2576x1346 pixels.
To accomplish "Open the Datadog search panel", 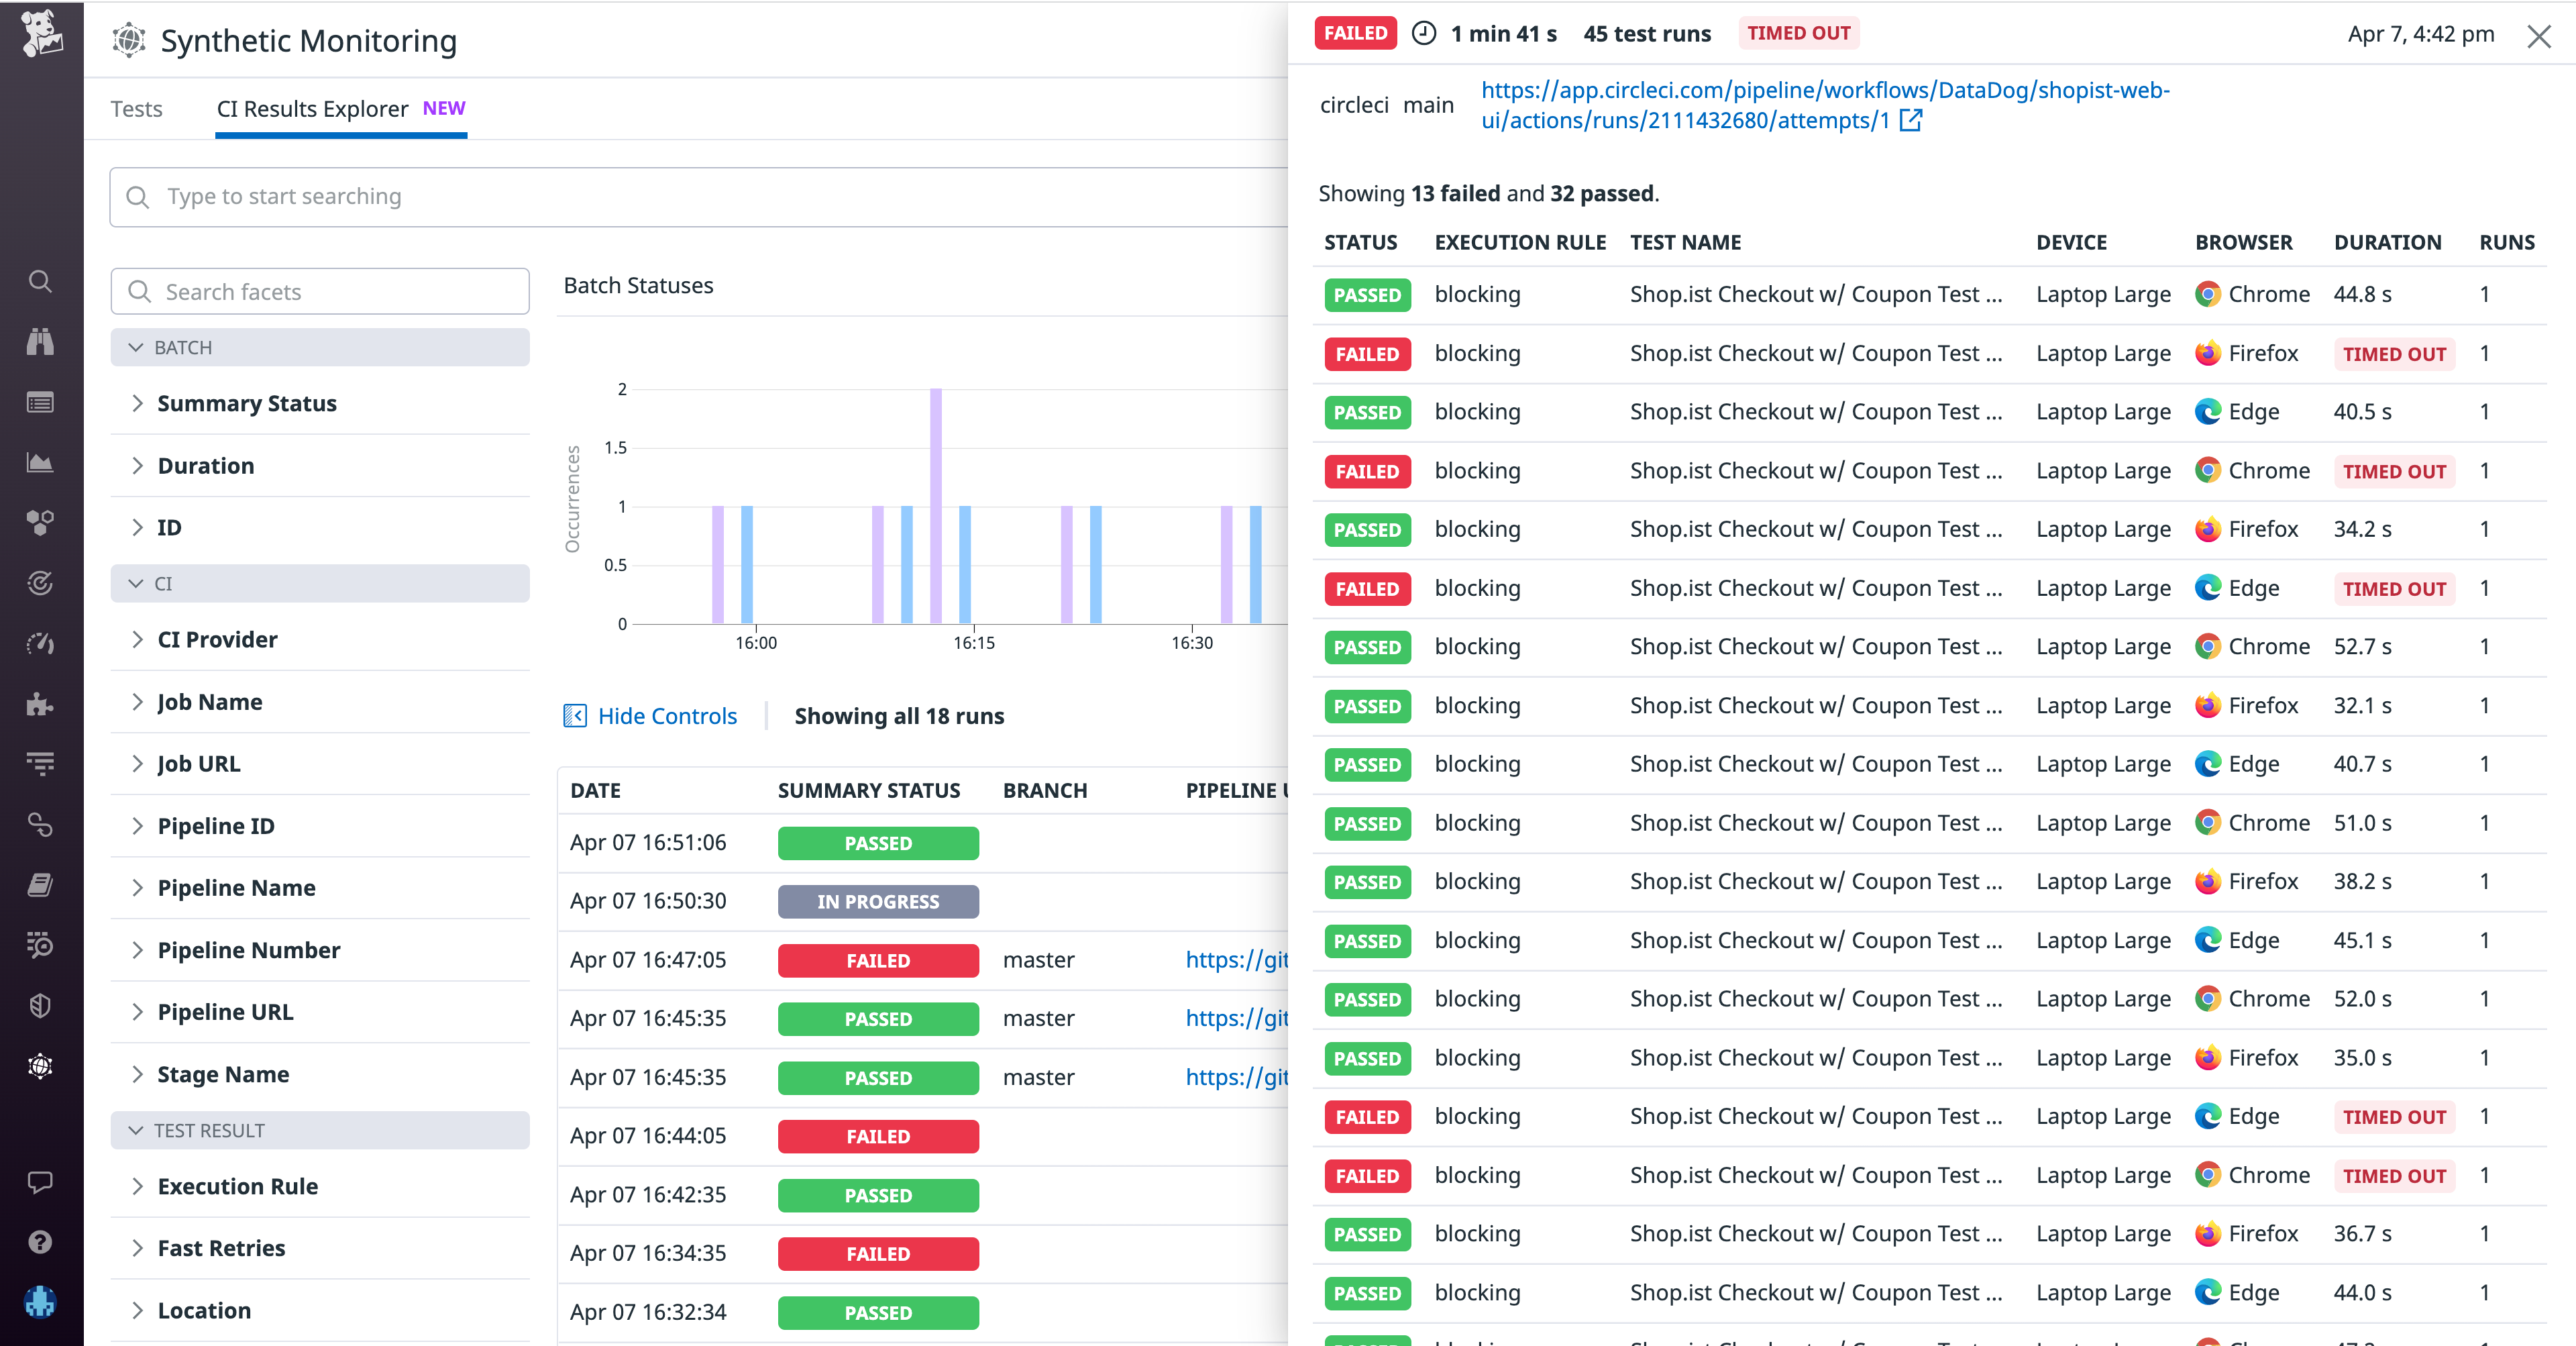I will coord(40,281).
